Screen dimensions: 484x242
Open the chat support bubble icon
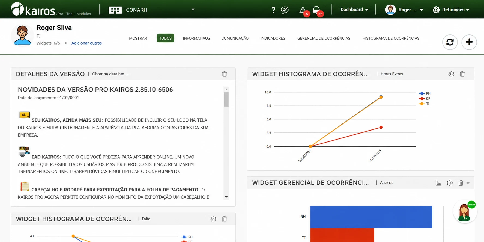pos(285,10)
